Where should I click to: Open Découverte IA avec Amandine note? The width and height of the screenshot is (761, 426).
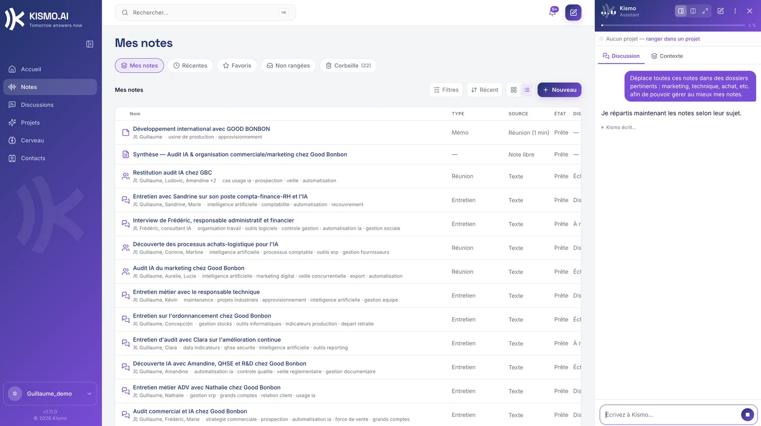[219, 364]
